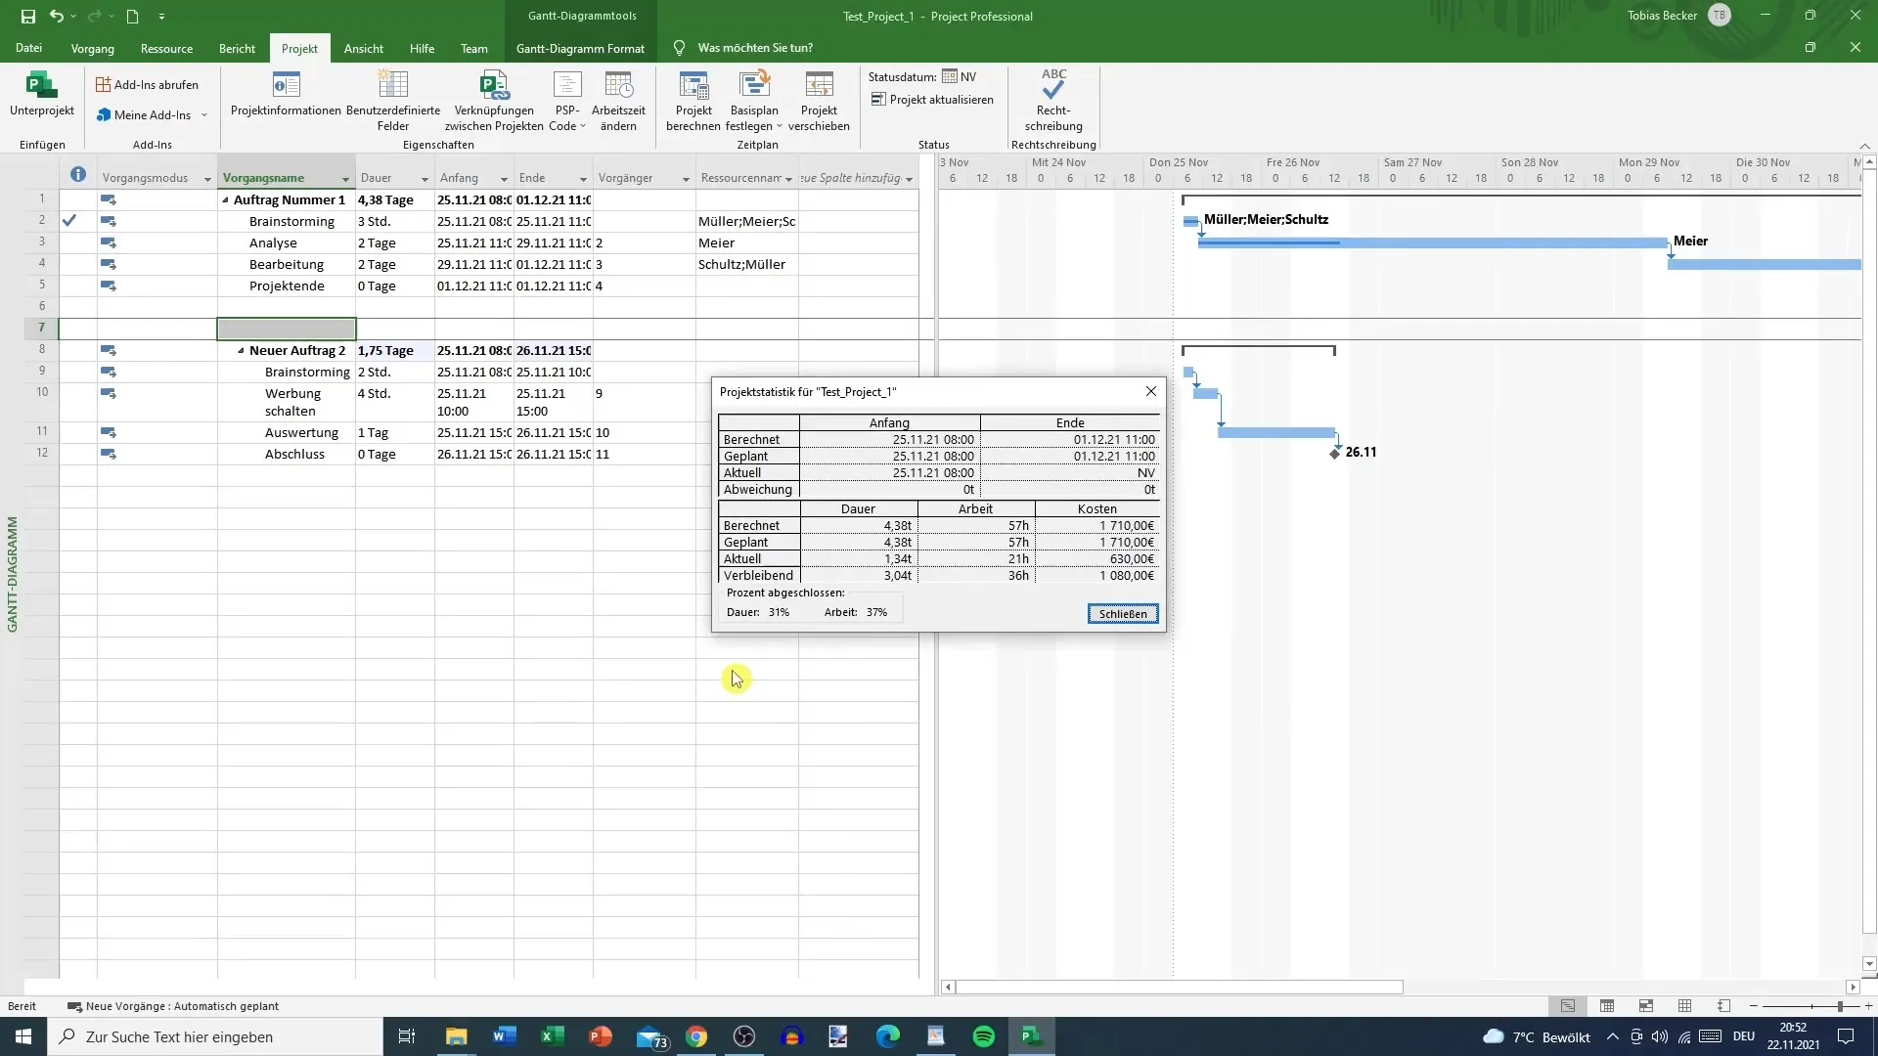Close Projektstatistik dialog with the X
The width and height of the screenshot is (1878, 1056).
click(x=1150, y=391)
